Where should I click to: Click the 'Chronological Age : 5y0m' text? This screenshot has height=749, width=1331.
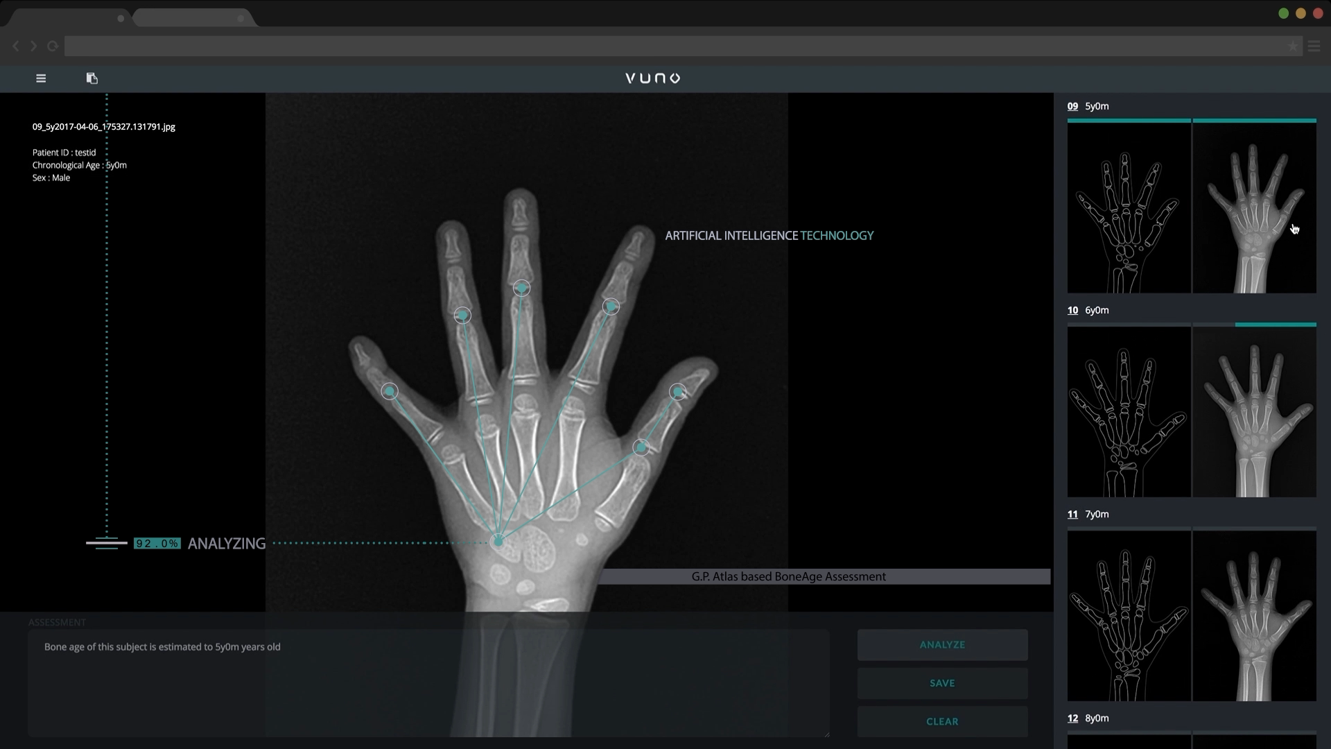[80, 165]
